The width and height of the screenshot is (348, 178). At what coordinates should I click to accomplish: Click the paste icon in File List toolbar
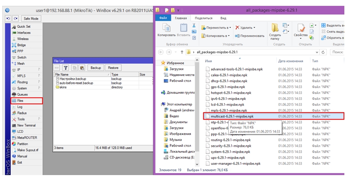(x=82, y=68)
